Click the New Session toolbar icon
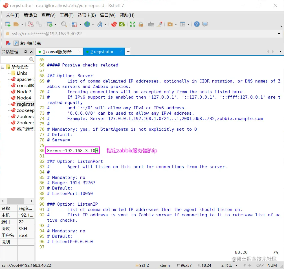This screenshot has width=284, height=269. tap(8, 24)
